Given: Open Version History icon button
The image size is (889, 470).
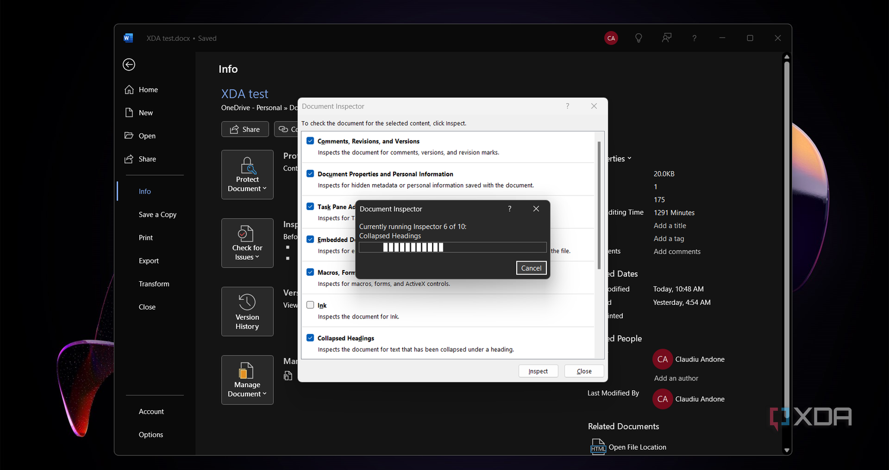Looking at the screenshot, I should [x=247, y=311].
